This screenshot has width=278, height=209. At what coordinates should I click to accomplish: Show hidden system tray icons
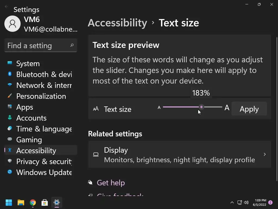232,202
